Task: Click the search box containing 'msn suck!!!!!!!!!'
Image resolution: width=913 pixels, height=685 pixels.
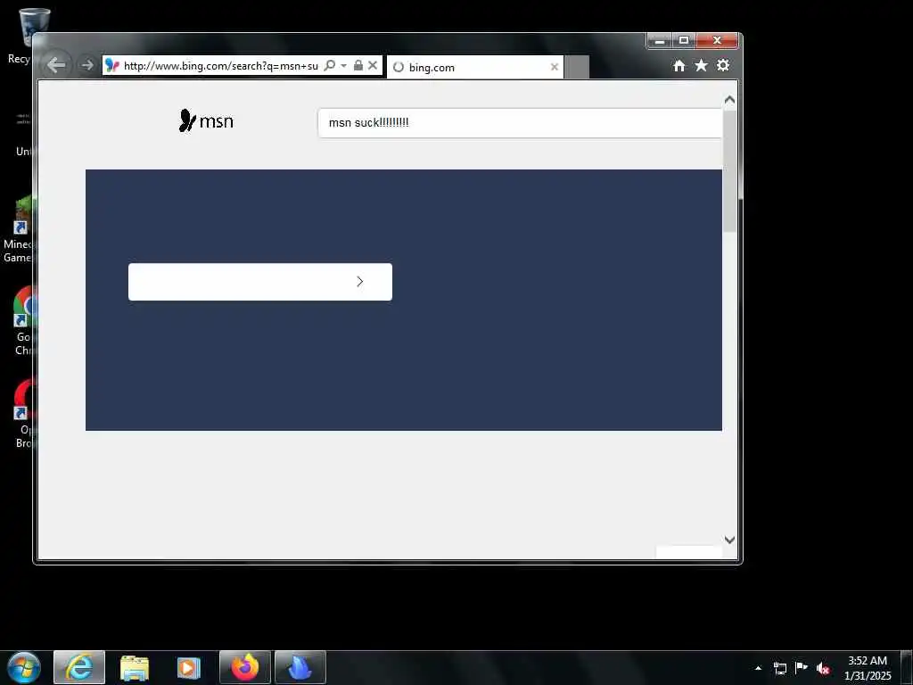Action: 520,123
